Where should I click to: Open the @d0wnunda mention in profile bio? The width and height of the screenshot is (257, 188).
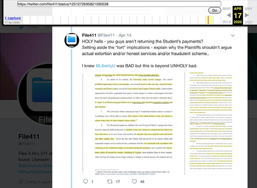tap(30, 166)
